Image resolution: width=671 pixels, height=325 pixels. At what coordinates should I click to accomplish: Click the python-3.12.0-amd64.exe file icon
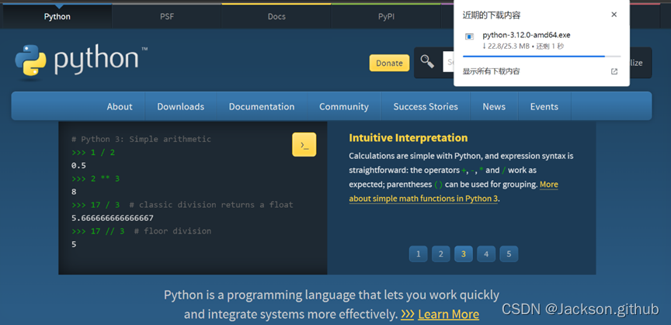pyautogui.click(x=469, y=36)
